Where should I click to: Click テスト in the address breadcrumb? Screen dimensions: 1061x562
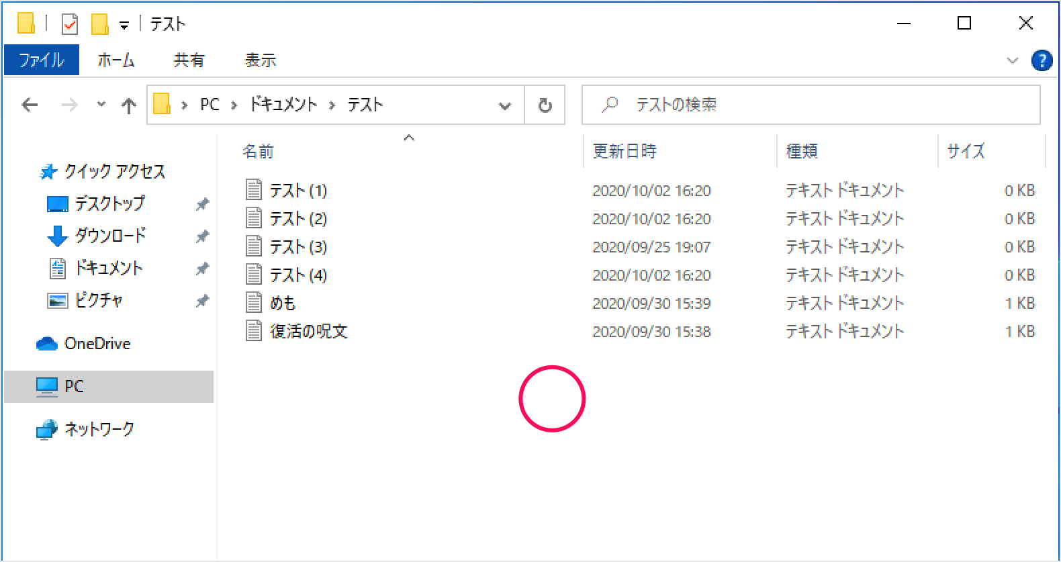pos(365,104)
